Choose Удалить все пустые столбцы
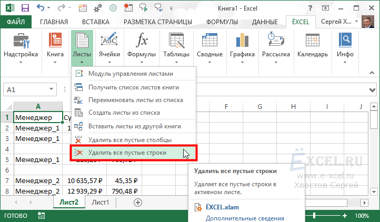 click(x=134, y=140)
